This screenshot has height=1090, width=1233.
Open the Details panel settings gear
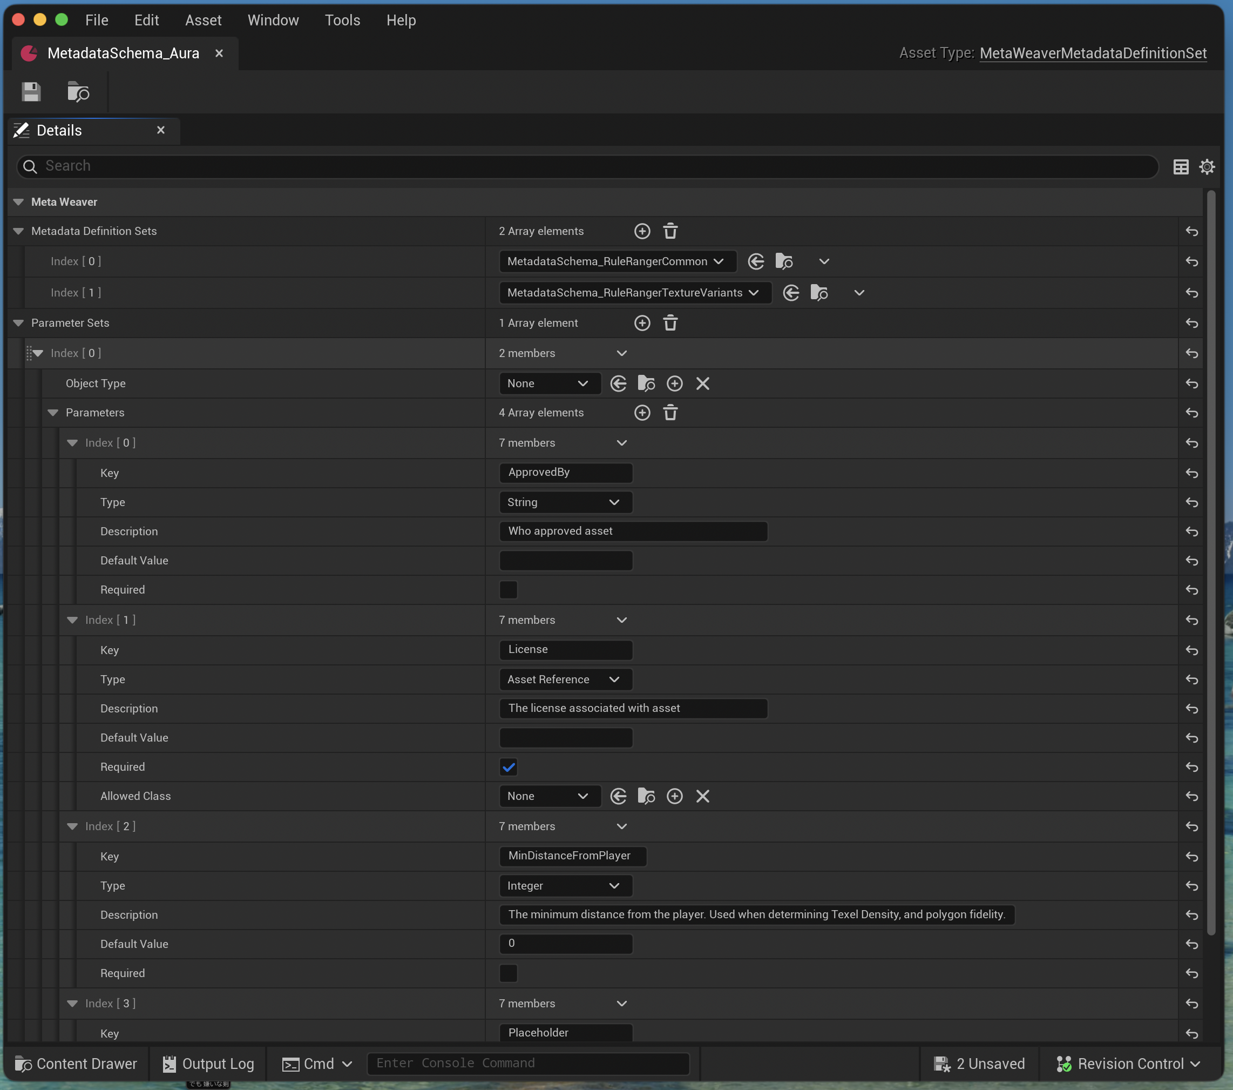click(1207, 166)
